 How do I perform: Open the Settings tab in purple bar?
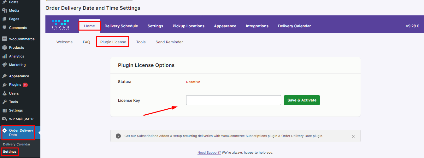155,26
